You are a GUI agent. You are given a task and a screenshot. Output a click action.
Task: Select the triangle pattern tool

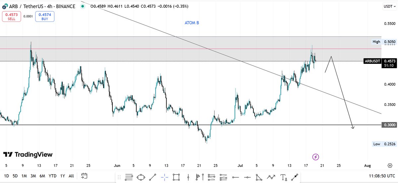259,177
